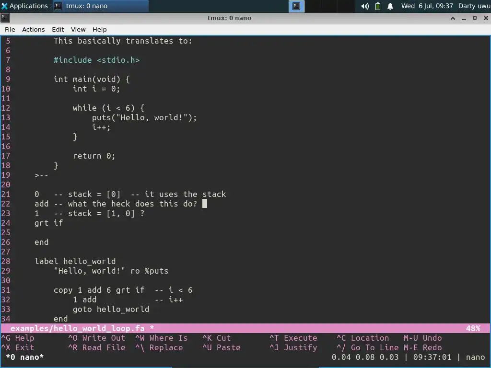
Task: Click the 48% position indicator
Action: (473, 328)
